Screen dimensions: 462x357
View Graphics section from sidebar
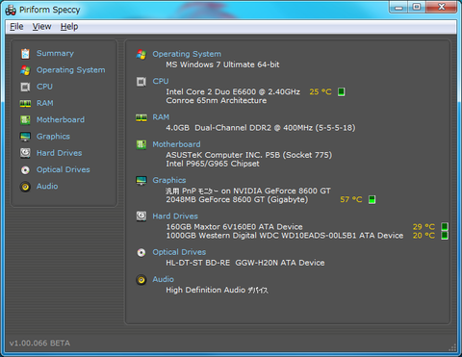(53, 137)
